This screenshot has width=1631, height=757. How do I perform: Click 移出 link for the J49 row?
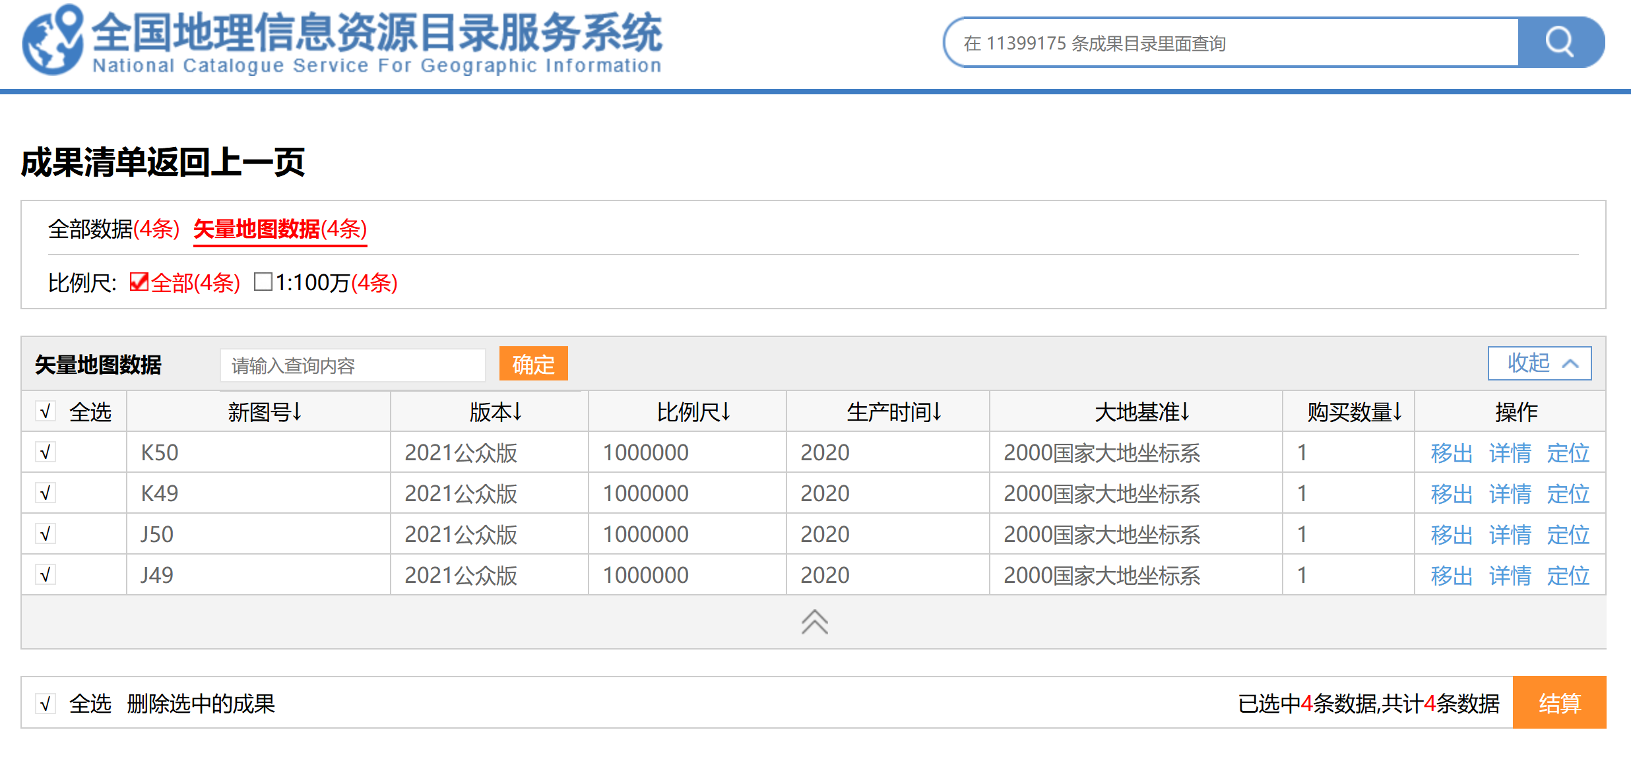(1451, 576)
